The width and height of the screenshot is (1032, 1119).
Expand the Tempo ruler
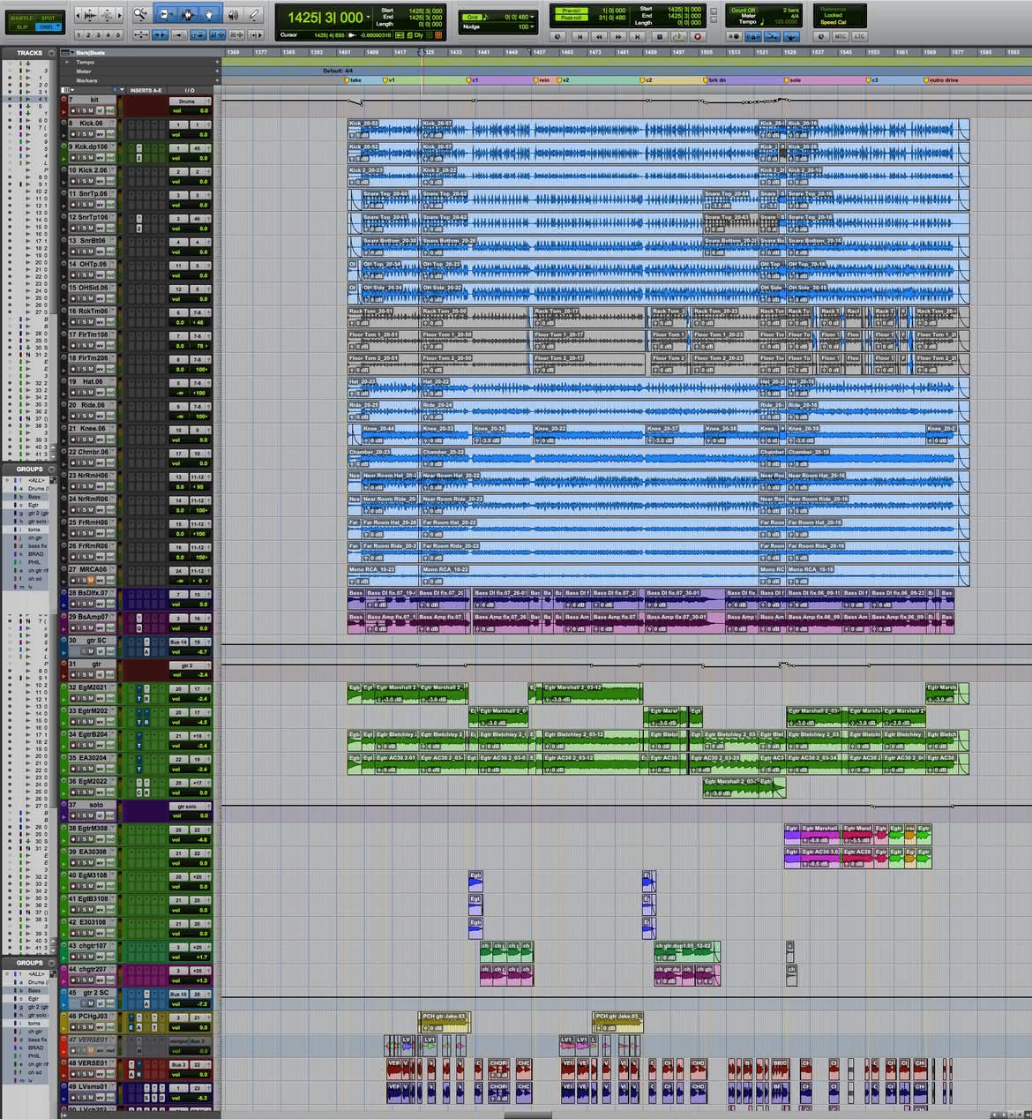[67, 62]
